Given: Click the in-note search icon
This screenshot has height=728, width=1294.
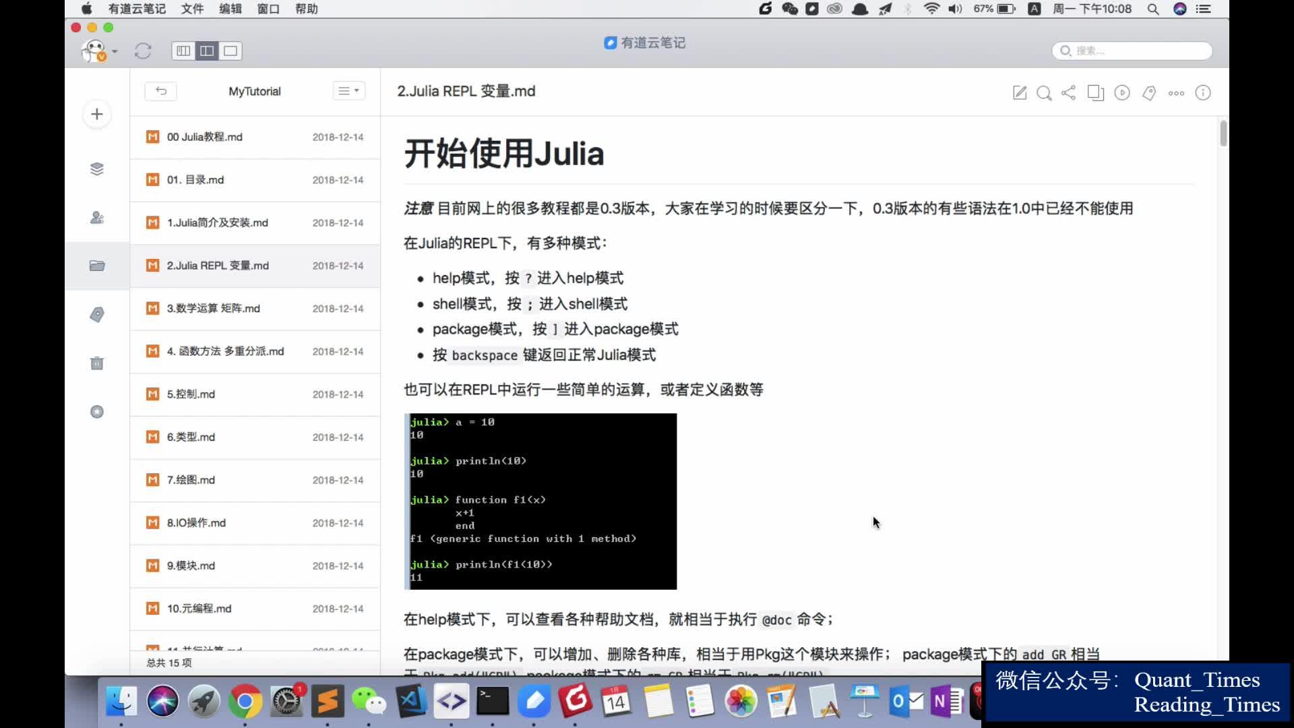Looking at the screenshot, I should coord(1044,93).
